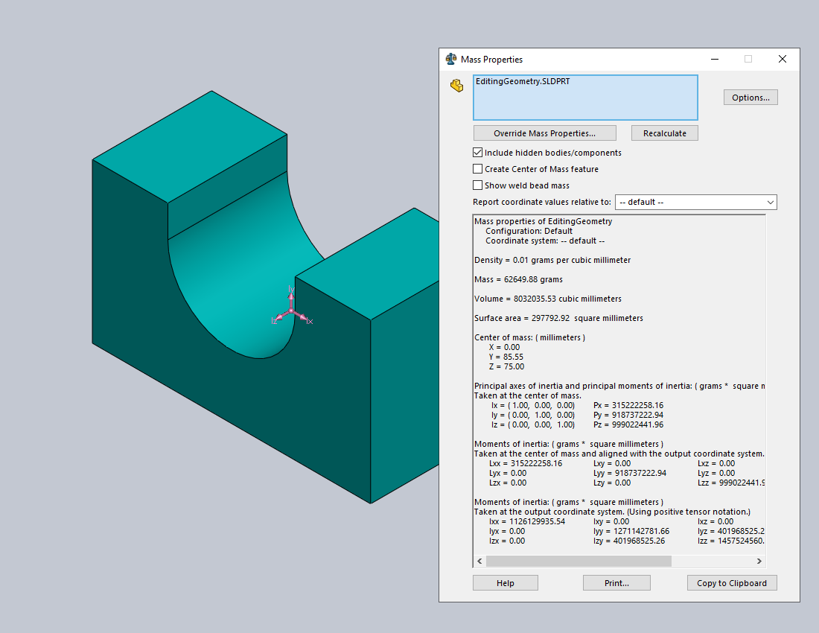Click the Help button
819x633 pixels.
505,583
